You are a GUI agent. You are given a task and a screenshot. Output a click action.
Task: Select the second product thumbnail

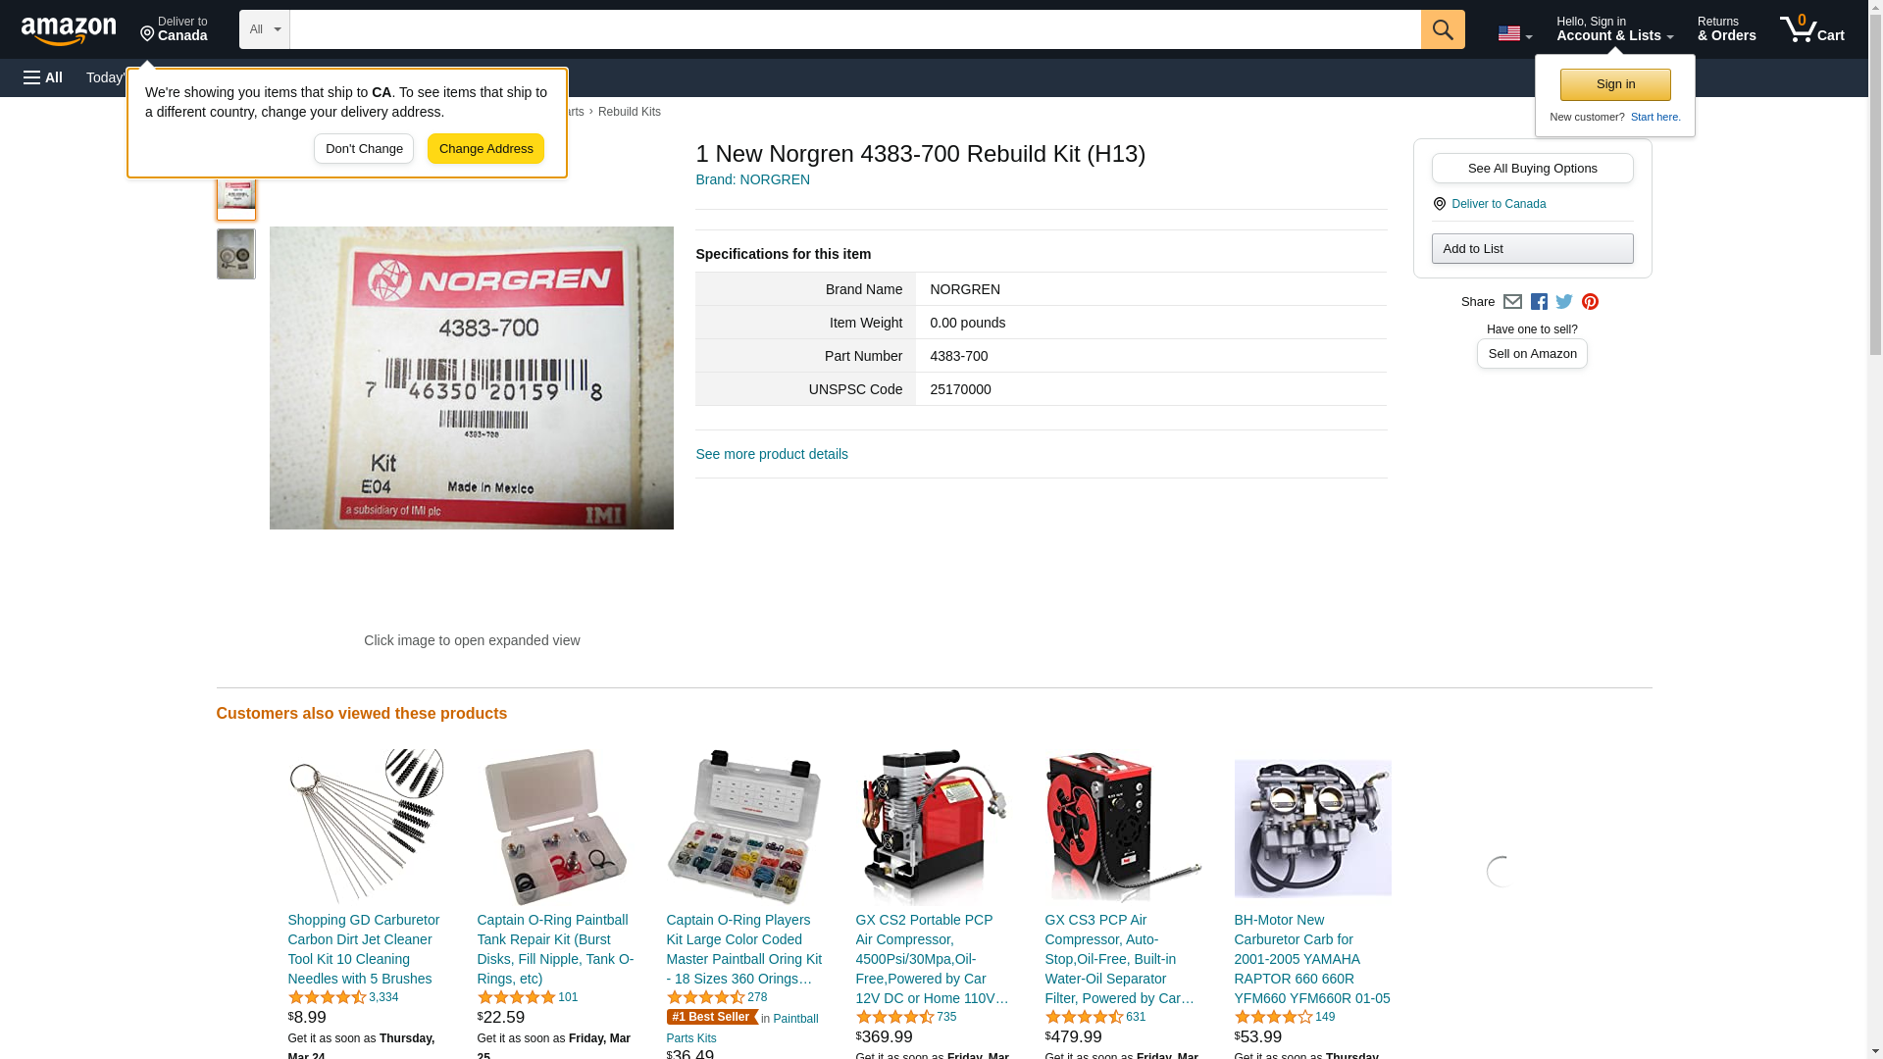pos(236,254)
